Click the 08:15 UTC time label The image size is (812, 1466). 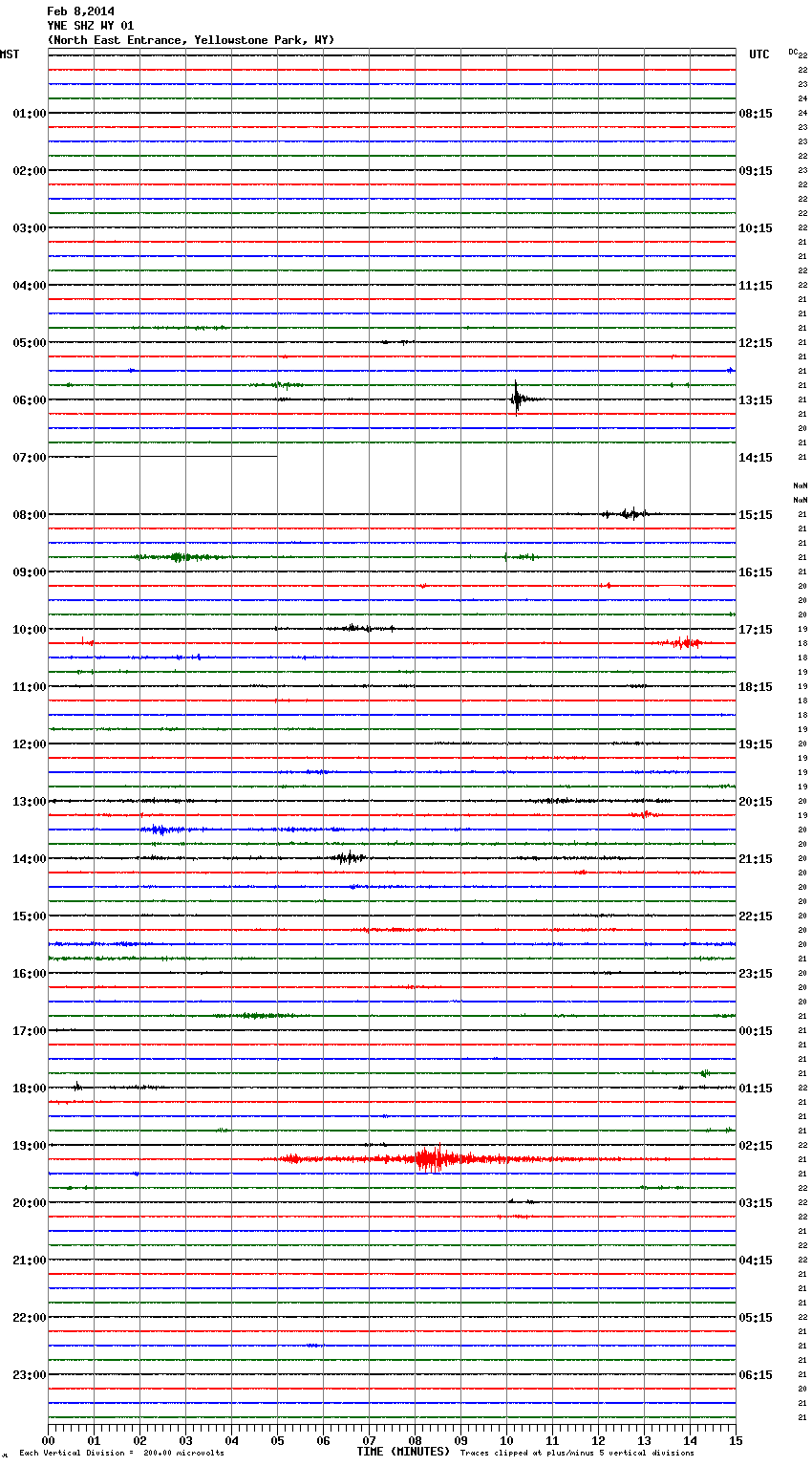click(x=756, y=114)
